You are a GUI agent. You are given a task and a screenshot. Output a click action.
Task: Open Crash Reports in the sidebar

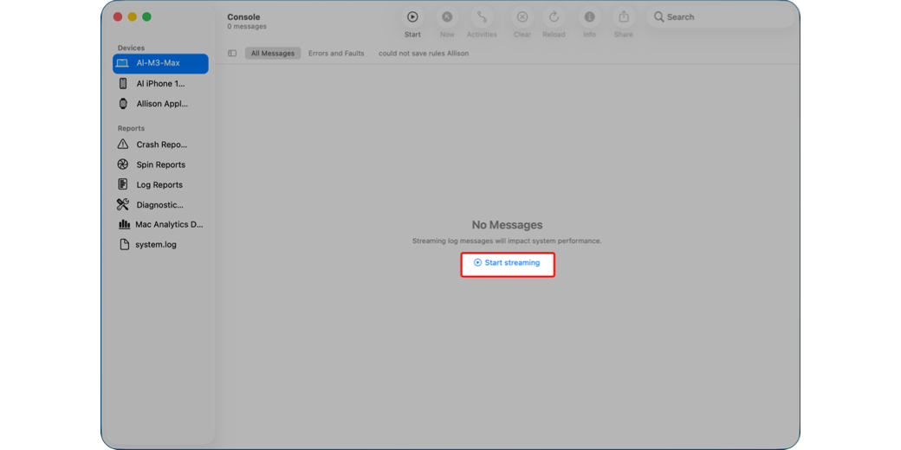click(x=161, y=145)
